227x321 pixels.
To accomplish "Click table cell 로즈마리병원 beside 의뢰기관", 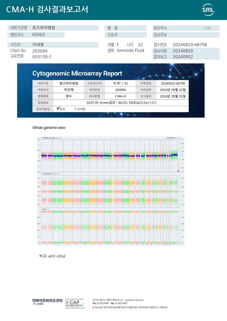I will [x=69, y=83].
